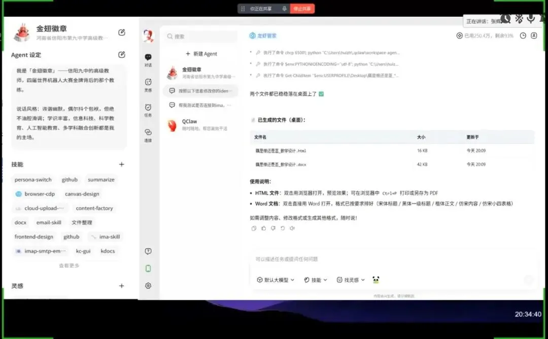Click the email-skill tag
The width and height of the screenshot is (548, 339).
49,223
